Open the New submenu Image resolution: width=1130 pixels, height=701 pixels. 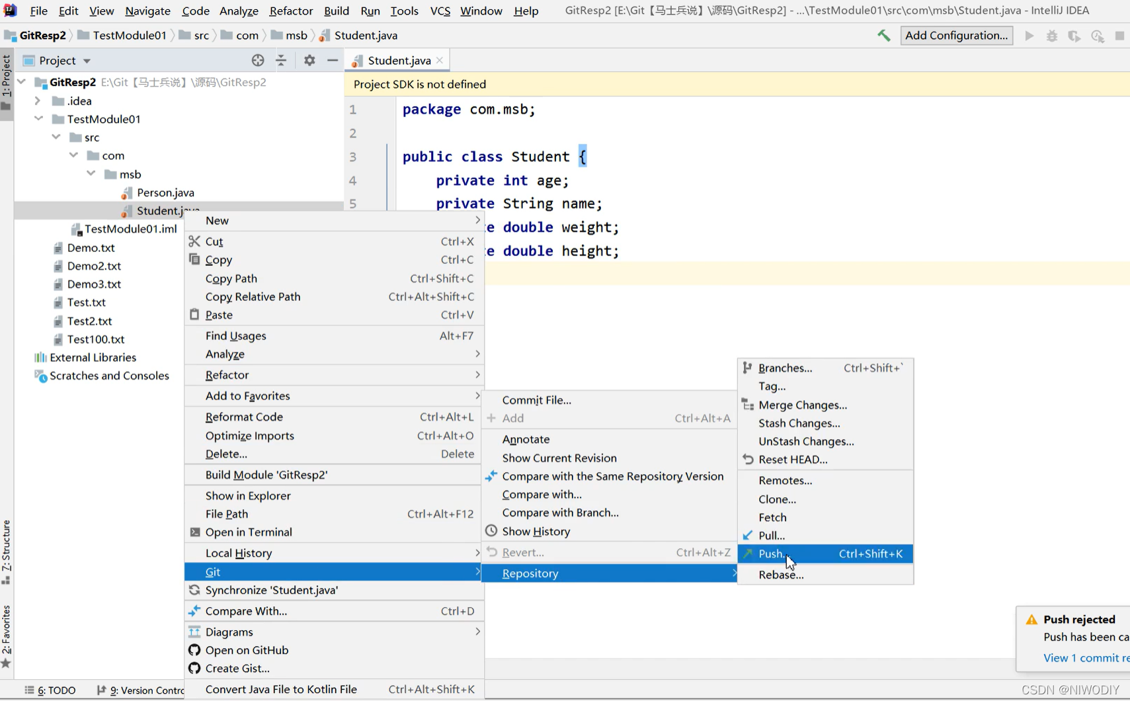tap(334, 221)
